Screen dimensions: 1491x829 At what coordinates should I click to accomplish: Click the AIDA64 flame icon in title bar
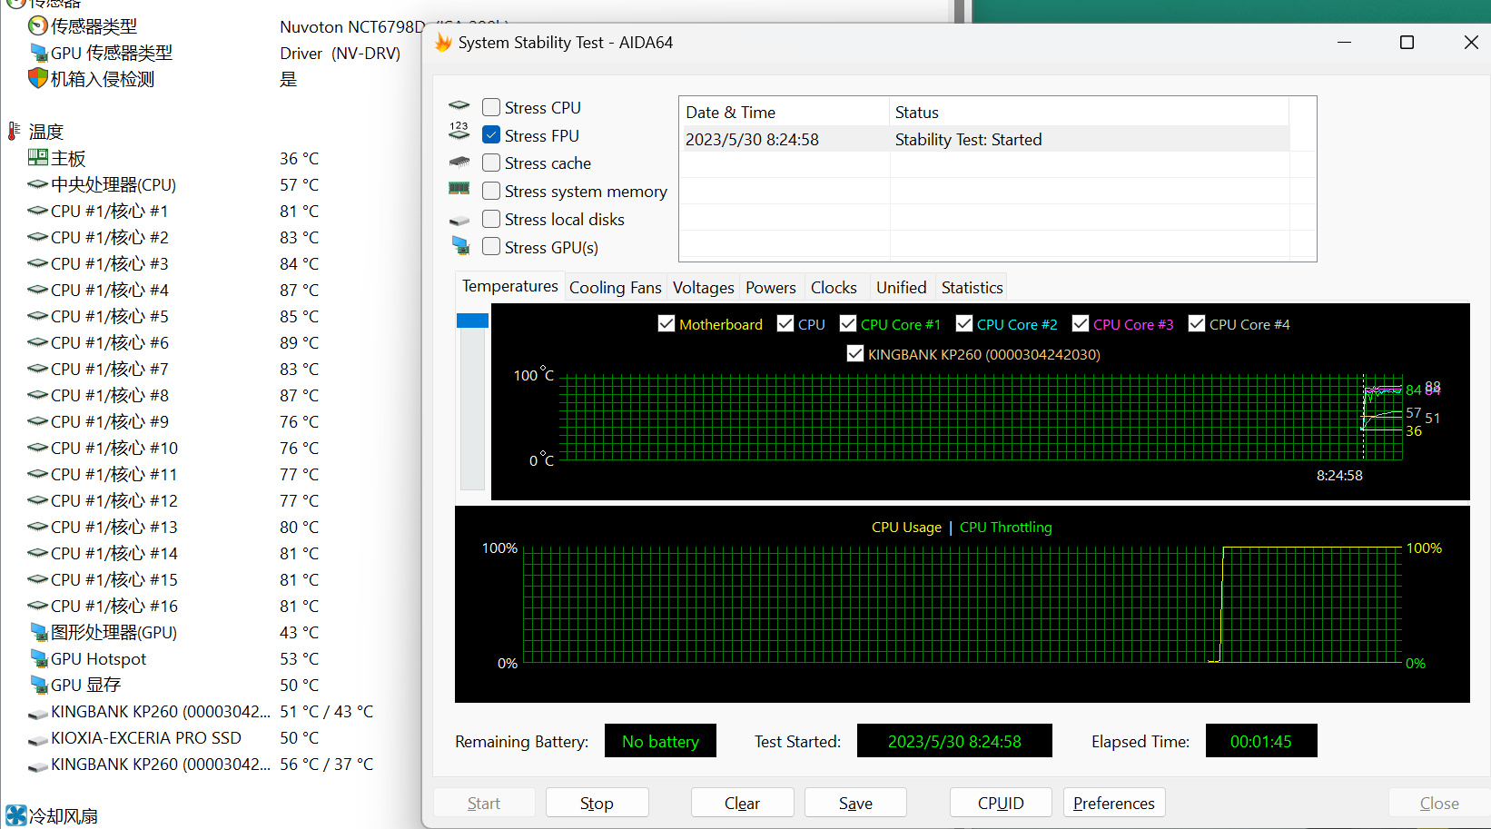[443, 43]
